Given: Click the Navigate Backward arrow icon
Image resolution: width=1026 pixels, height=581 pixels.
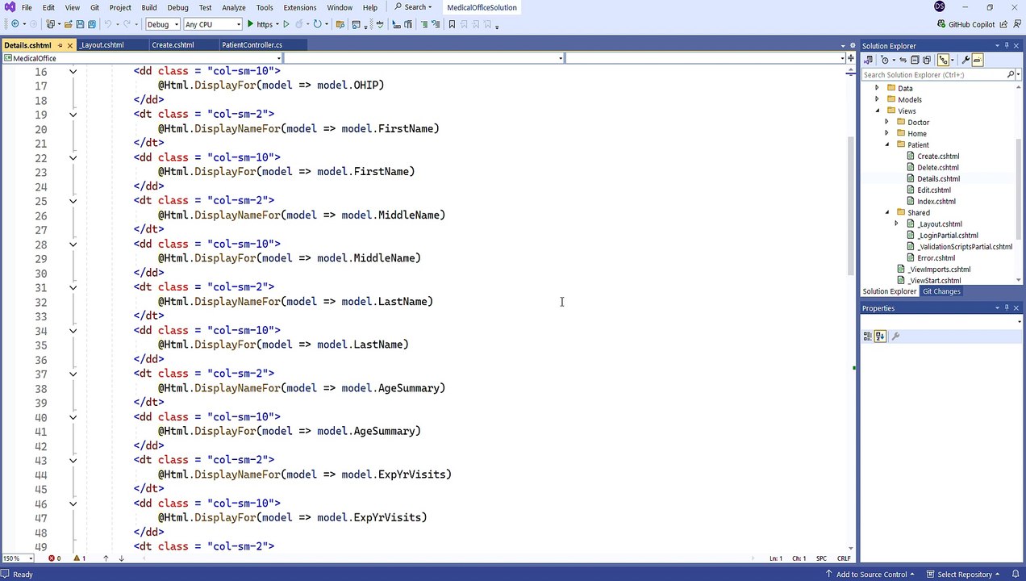Looking at the screenshot, I should 15,24.
